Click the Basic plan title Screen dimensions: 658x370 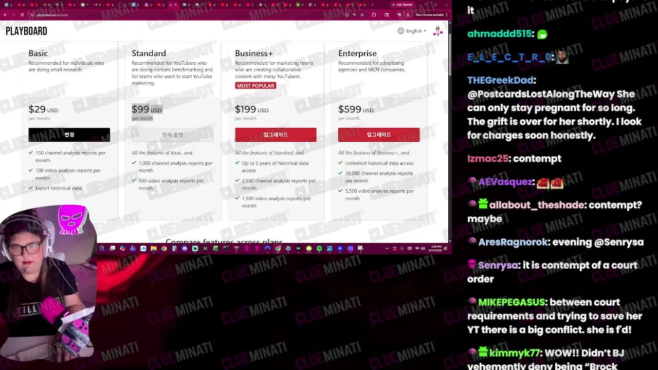pyautogui.click(x=38, y=53)
